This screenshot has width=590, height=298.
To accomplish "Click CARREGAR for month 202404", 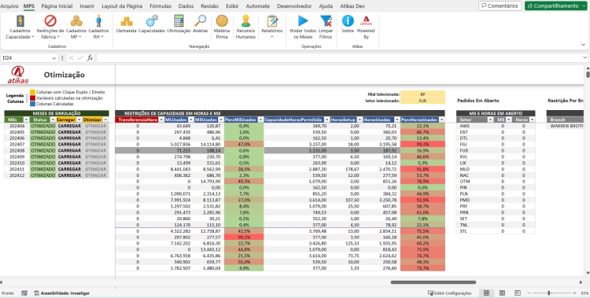I will coord(69,126).
